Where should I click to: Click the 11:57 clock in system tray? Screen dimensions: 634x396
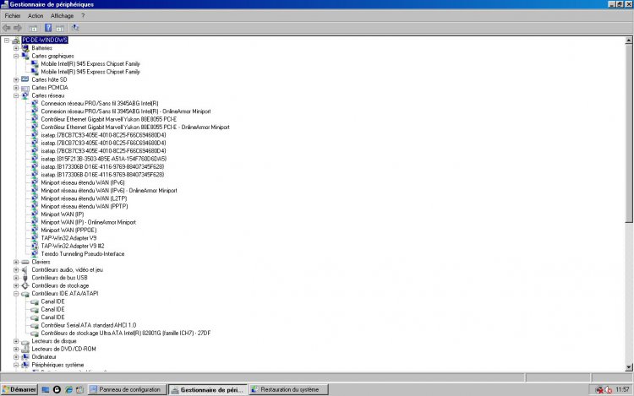coord(622,389)
